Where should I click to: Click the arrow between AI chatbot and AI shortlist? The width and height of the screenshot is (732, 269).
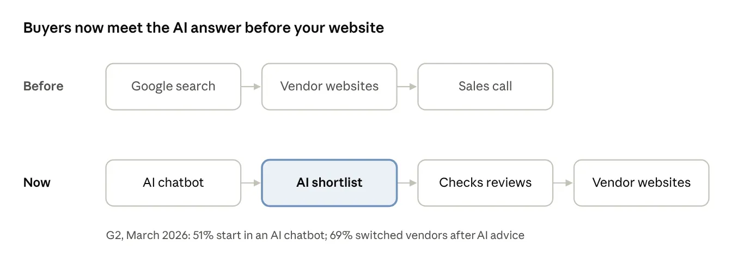pyautogui.click(x=251, y=183)
